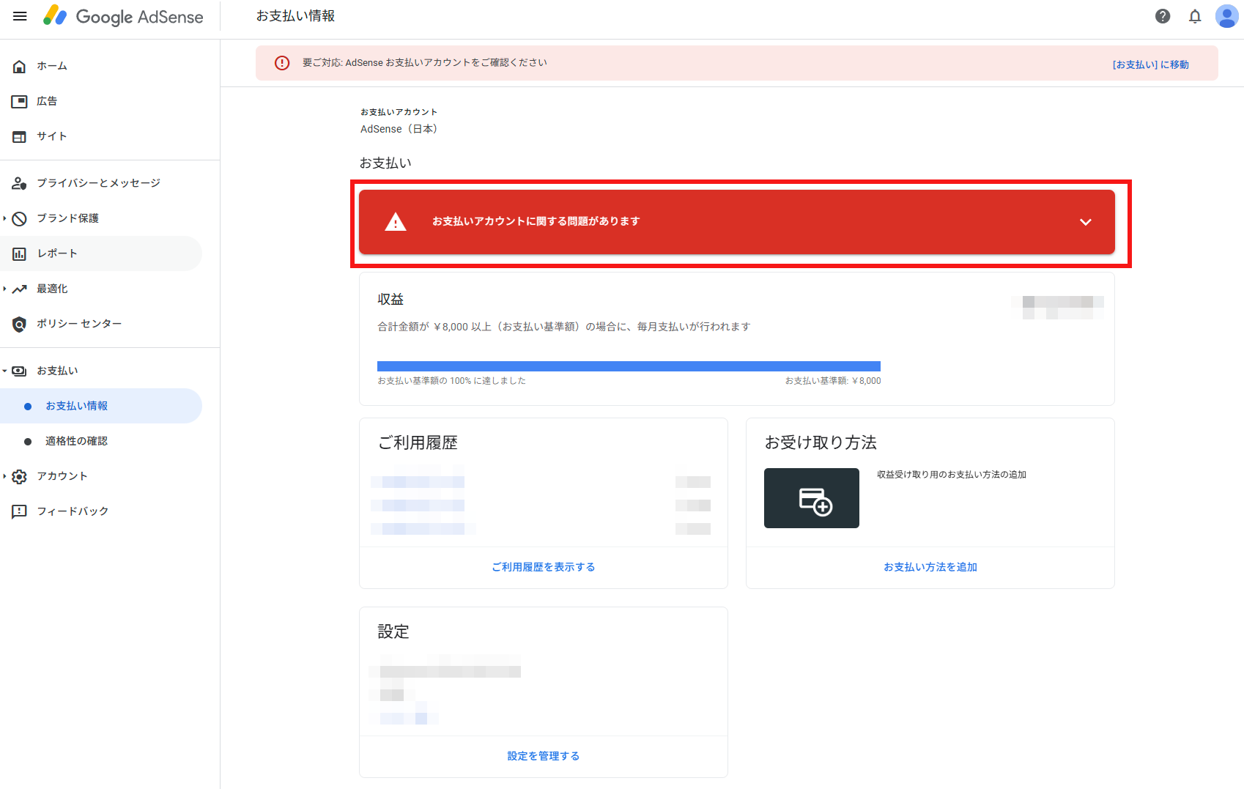Image resolution: width=1244 pixels, height=789 pixels.
Task: Open the user account avatar
Action: point(1226,16)
